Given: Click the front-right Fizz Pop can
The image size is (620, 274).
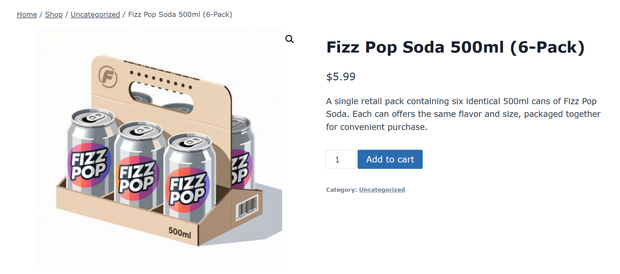Looking at the screenshot, I should [189, 178].
